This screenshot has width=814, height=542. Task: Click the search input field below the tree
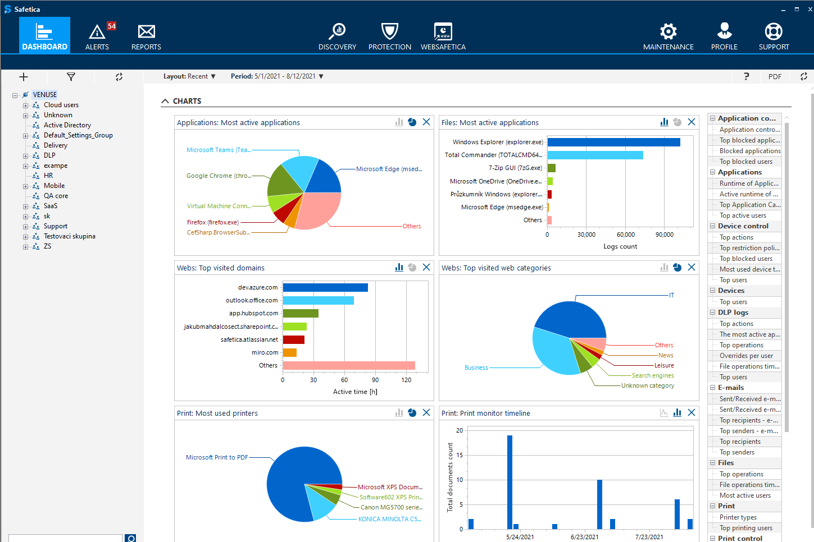coord(66,538)
